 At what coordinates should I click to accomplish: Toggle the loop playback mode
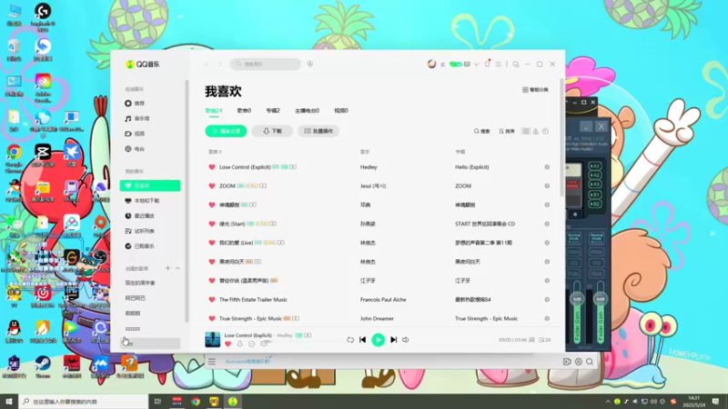click(x=350, y=340)
